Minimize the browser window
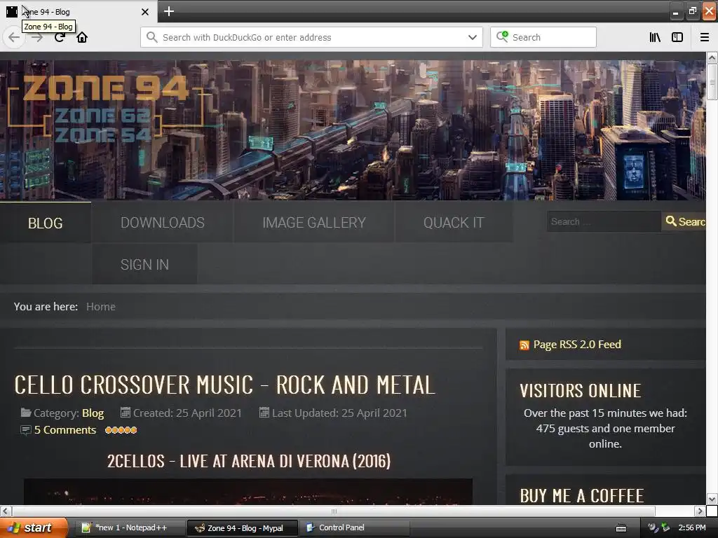The image size is (718, 538). click(x=675, y=11)
